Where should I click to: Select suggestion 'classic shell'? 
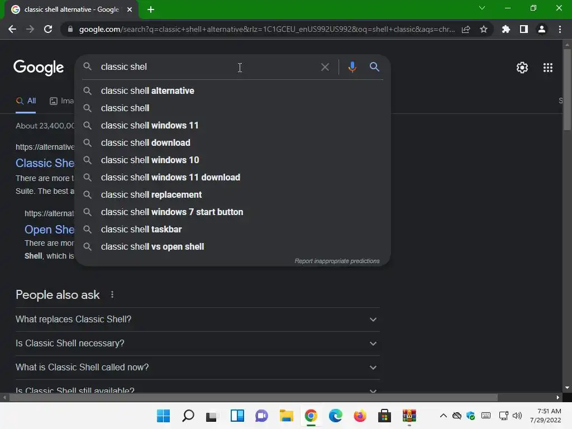[x=233, y=108]
